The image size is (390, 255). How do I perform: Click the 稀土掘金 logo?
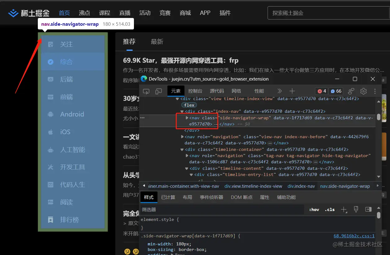[29, 13]
